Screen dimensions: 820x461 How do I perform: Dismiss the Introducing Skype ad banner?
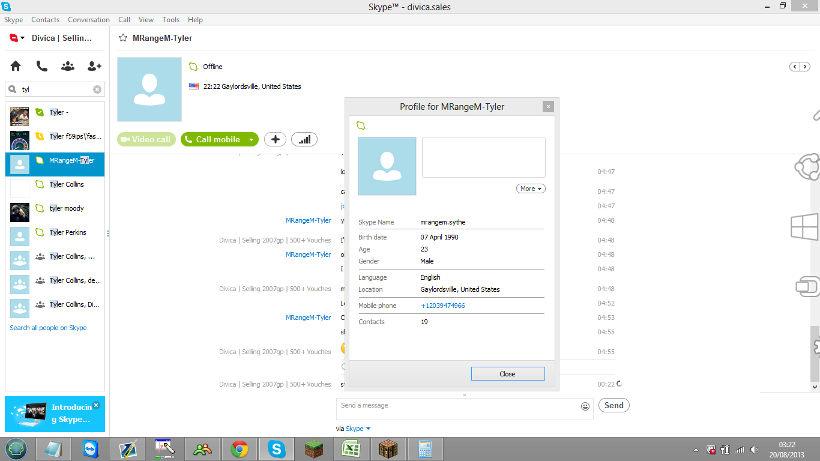click(x=96, y=405)
